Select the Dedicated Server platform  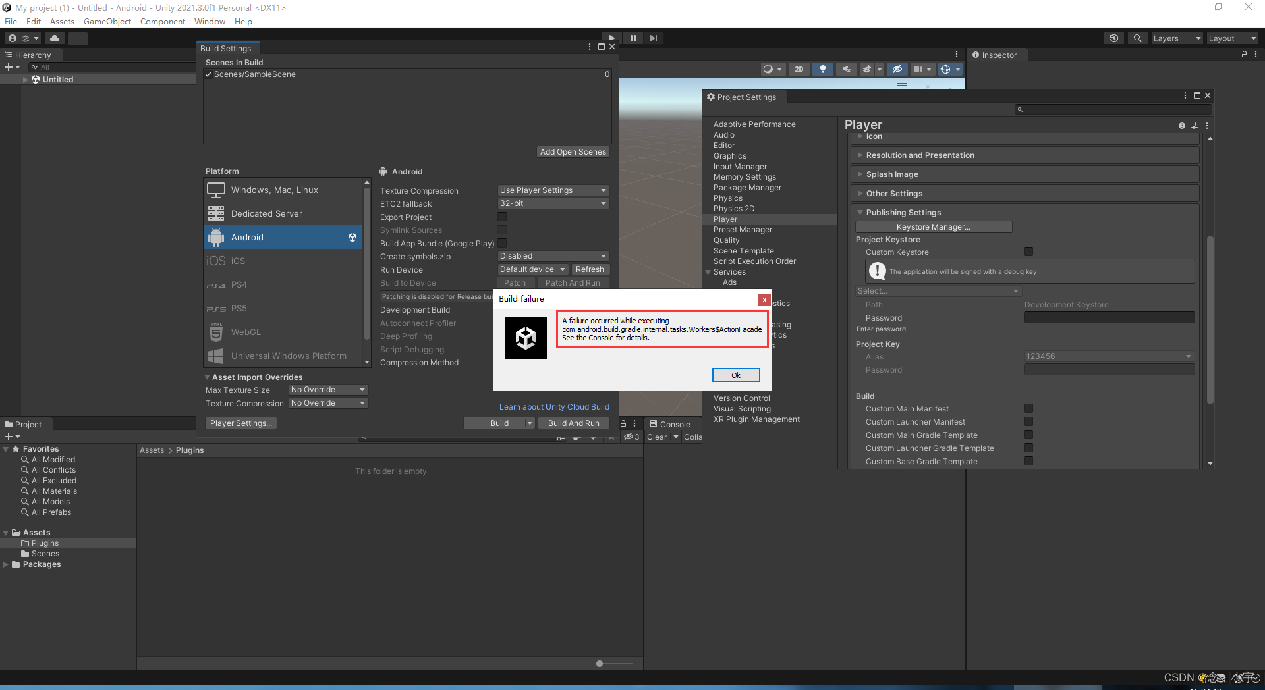pyautogui.click(x=283, y=213)
